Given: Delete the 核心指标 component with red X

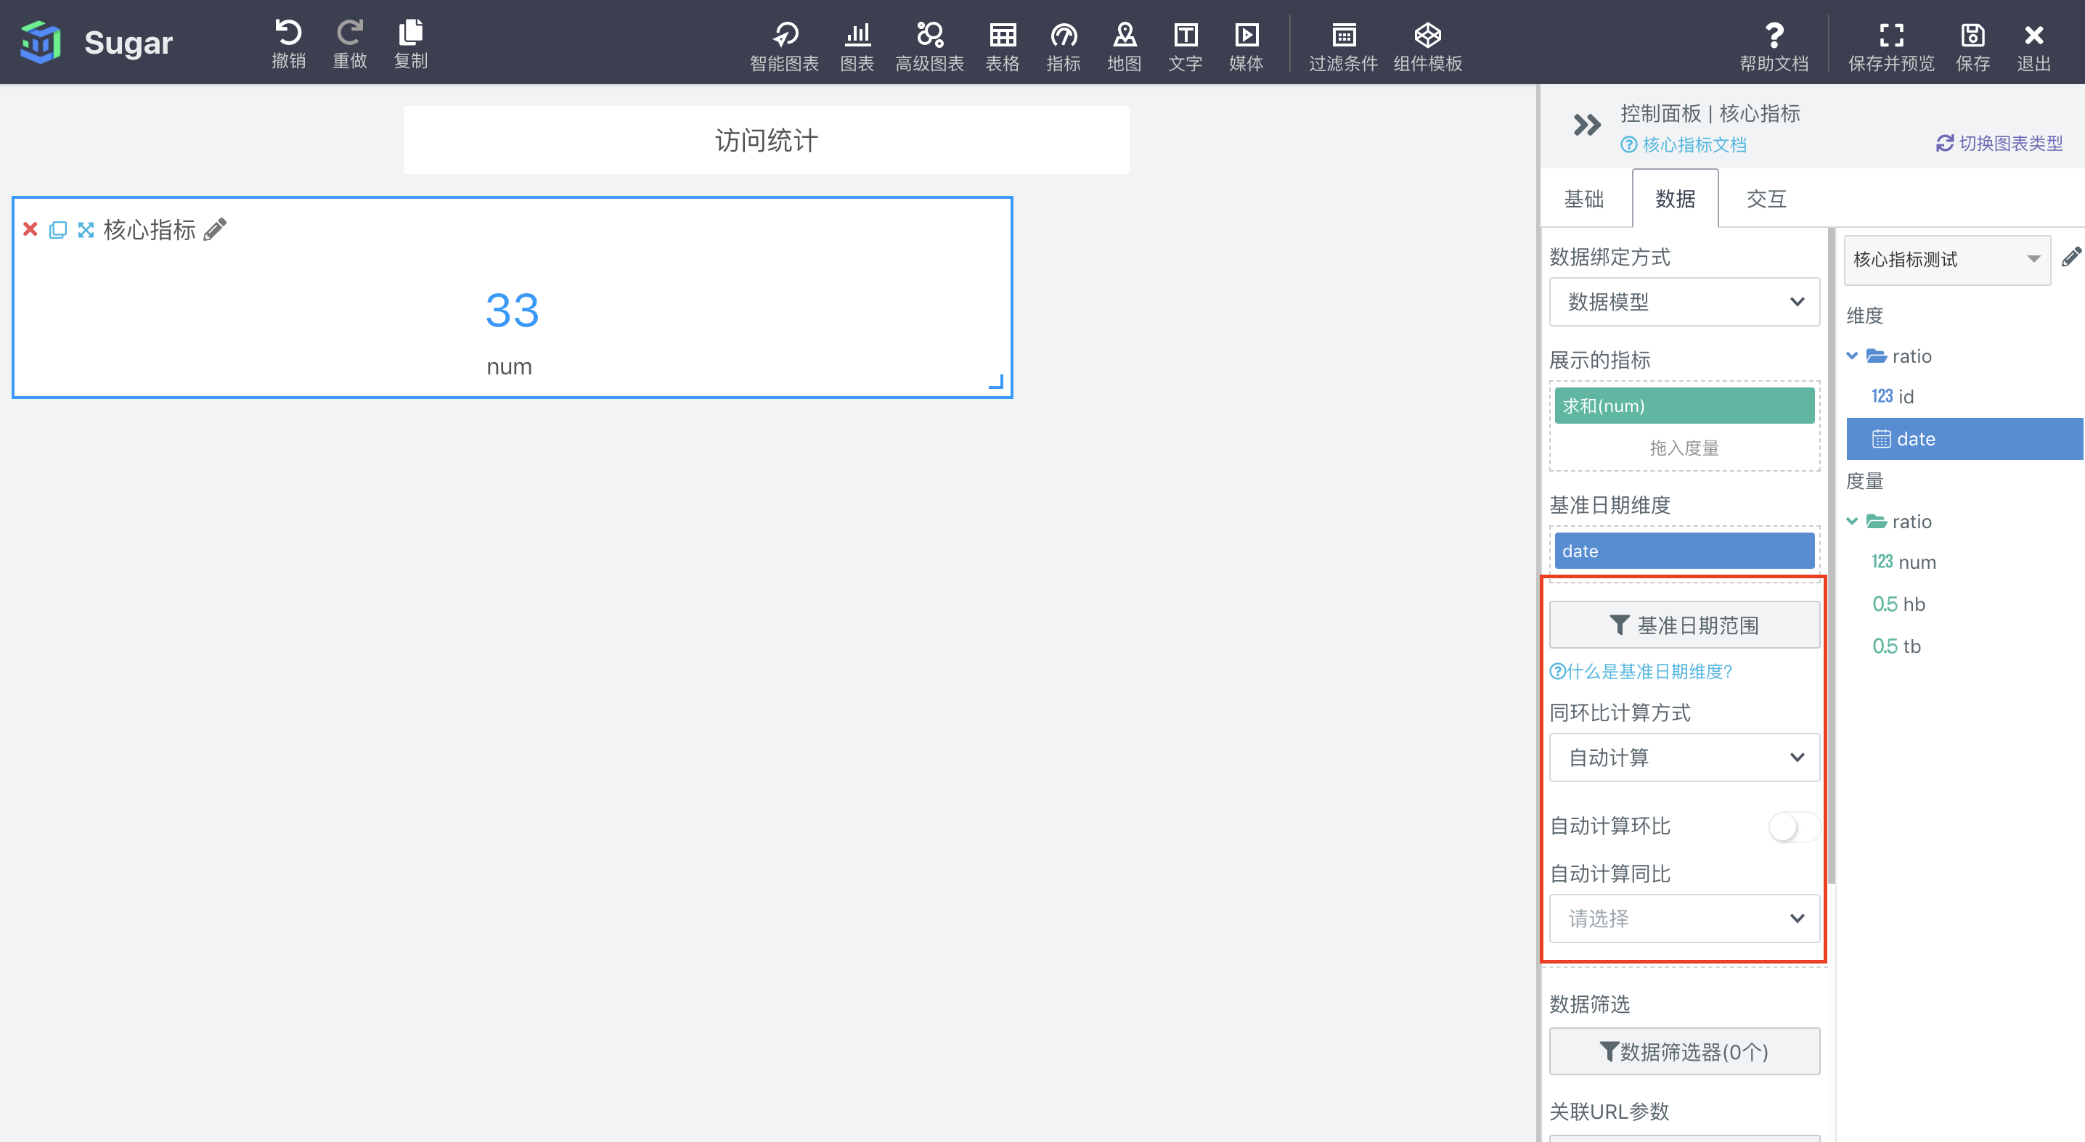Looking at the screenshot, I should 30,230.
